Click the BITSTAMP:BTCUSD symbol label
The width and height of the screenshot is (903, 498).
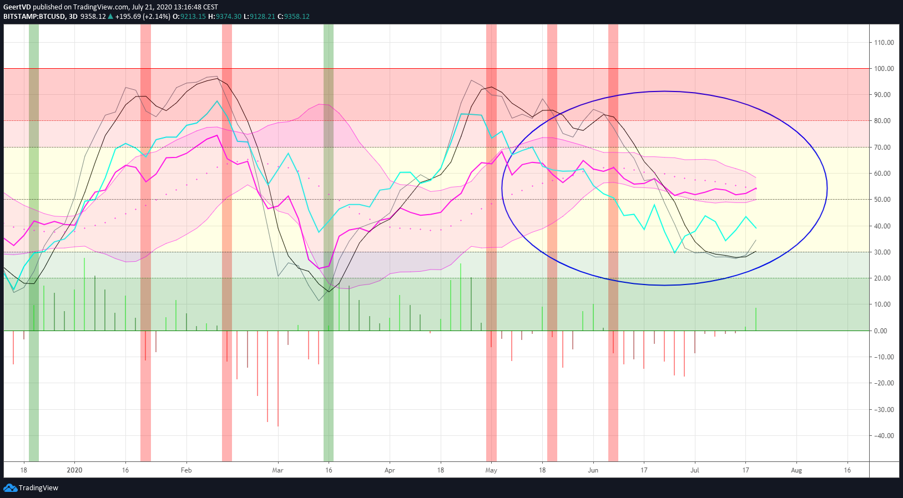pos(34,16)
